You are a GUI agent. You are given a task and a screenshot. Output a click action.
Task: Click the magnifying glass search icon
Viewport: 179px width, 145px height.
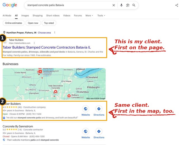tap(134, 5)
